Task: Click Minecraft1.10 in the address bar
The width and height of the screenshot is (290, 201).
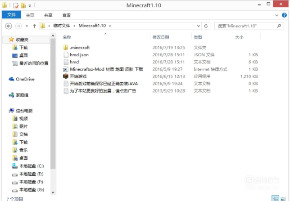Action: pos(92,26)
